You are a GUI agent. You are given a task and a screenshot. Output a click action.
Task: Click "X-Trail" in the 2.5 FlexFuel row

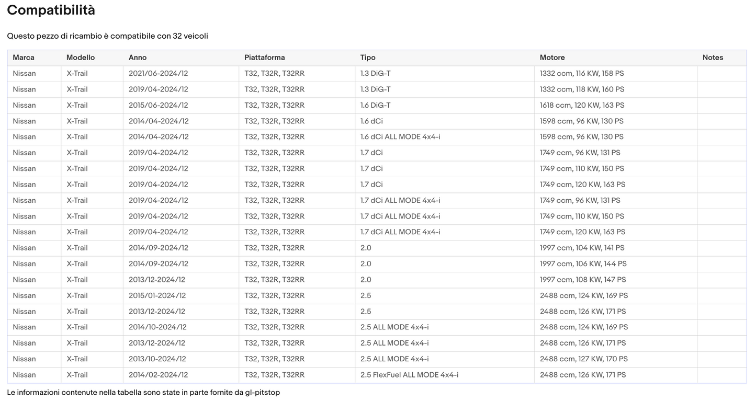[77, 375]
